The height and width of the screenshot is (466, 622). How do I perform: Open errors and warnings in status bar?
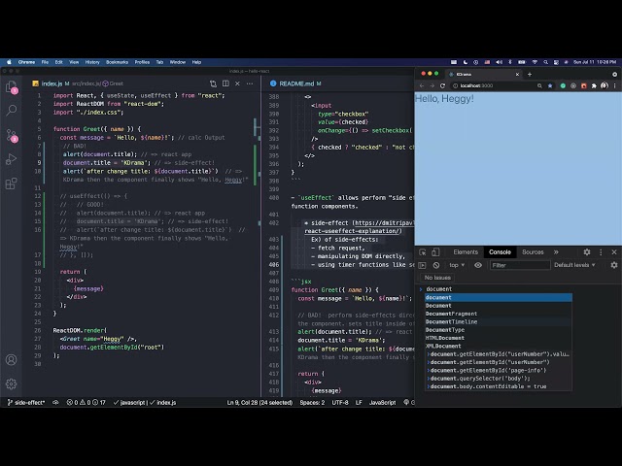(x=86, y=402)
